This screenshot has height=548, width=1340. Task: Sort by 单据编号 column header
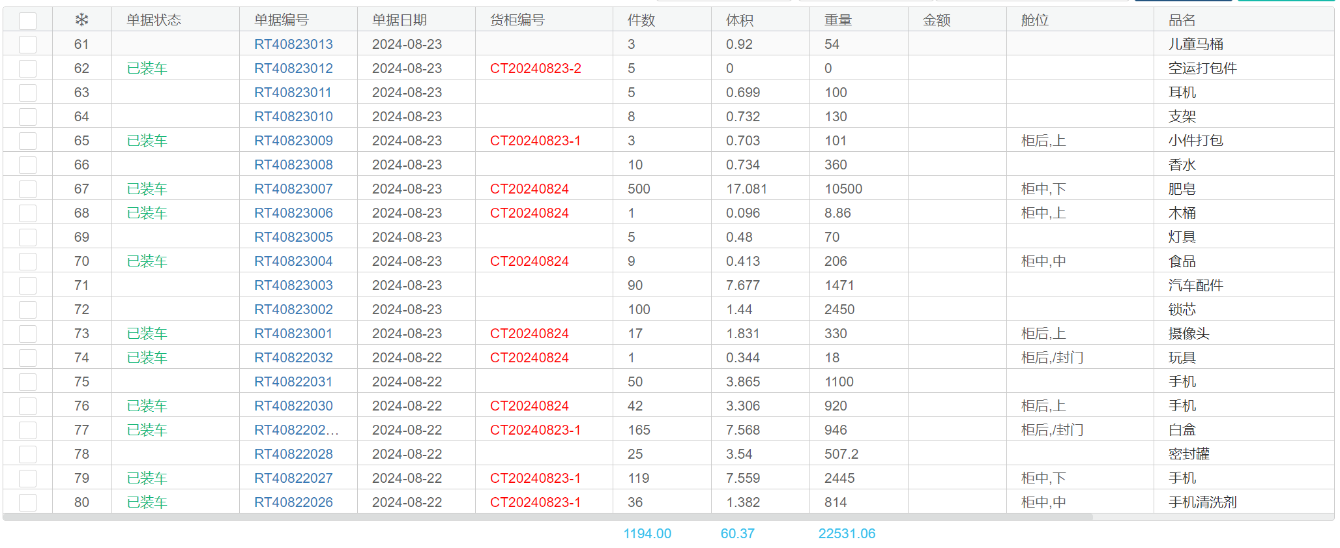click(x=282, y=20)
